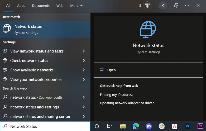The image size is (206, 131).
Task: Open the Network status best match result
Action: (45, 29)
